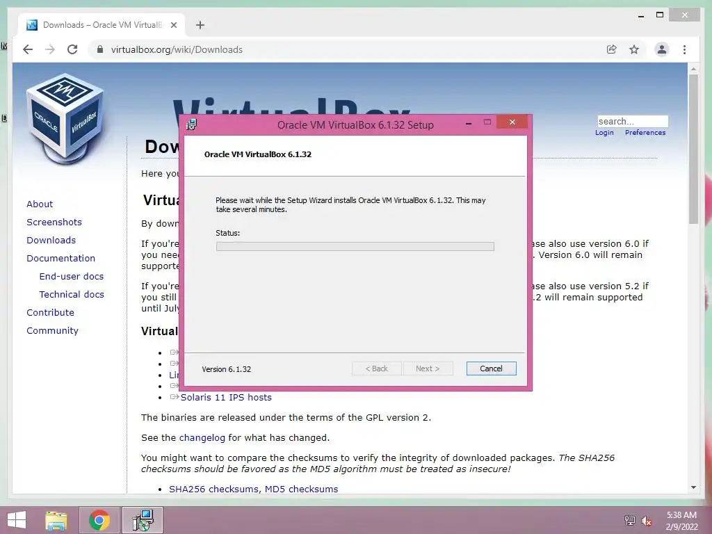Open the MD5 checksums link
The image size is (712, 534).
[302, 489]
